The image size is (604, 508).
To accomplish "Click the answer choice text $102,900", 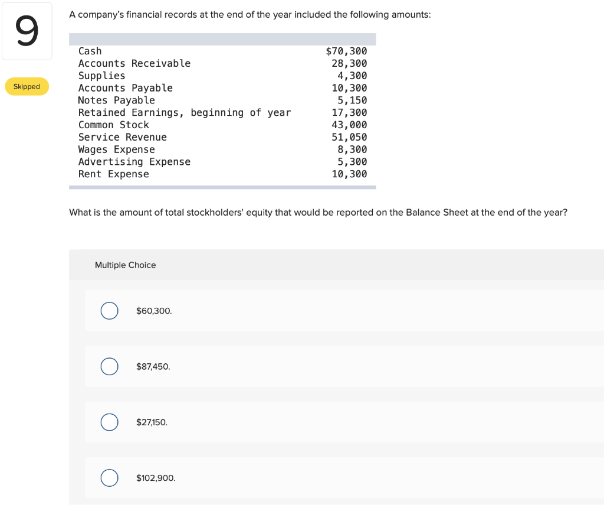I will (156, 477).
